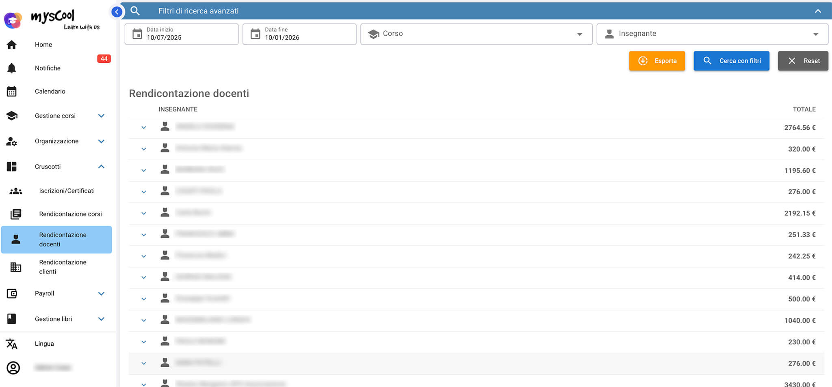Click the Calendario calendar icon

point(12,92)
